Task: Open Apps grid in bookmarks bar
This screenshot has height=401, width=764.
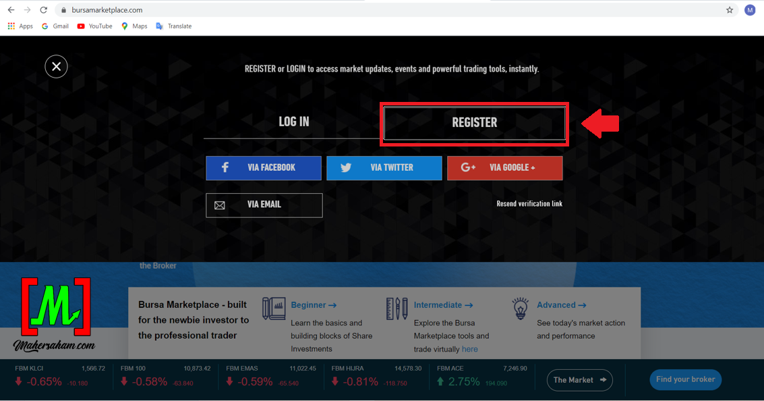Action: [x=20, y=26]
